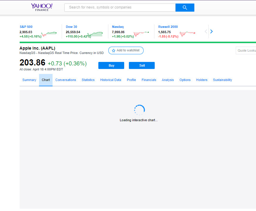
Task: Toggle Apple onto your watchlist
Action: tap(126, 50)
